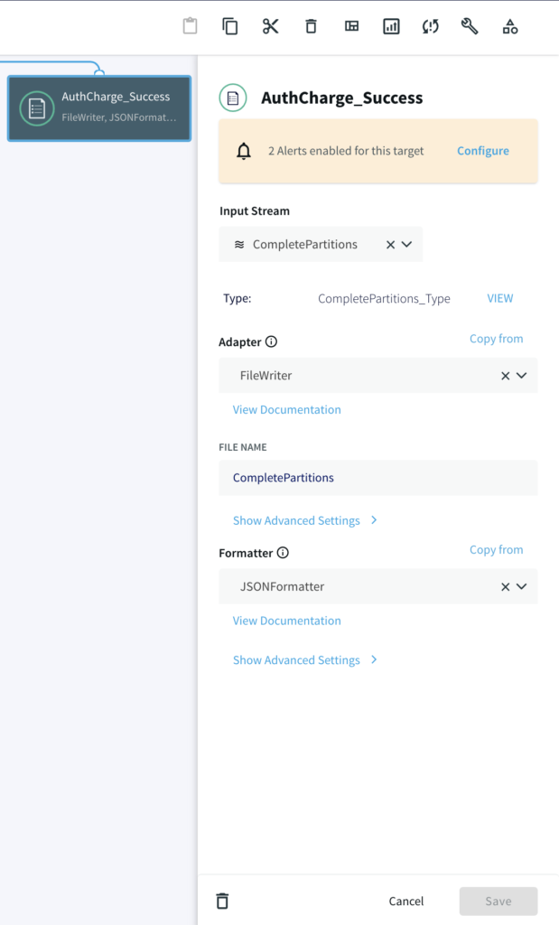
Task: Click the shapes icon in toolbar
Action: click(510, 26)
